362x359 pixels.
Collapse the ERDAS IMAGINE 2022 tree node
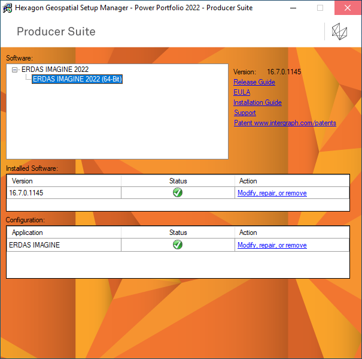14,70
